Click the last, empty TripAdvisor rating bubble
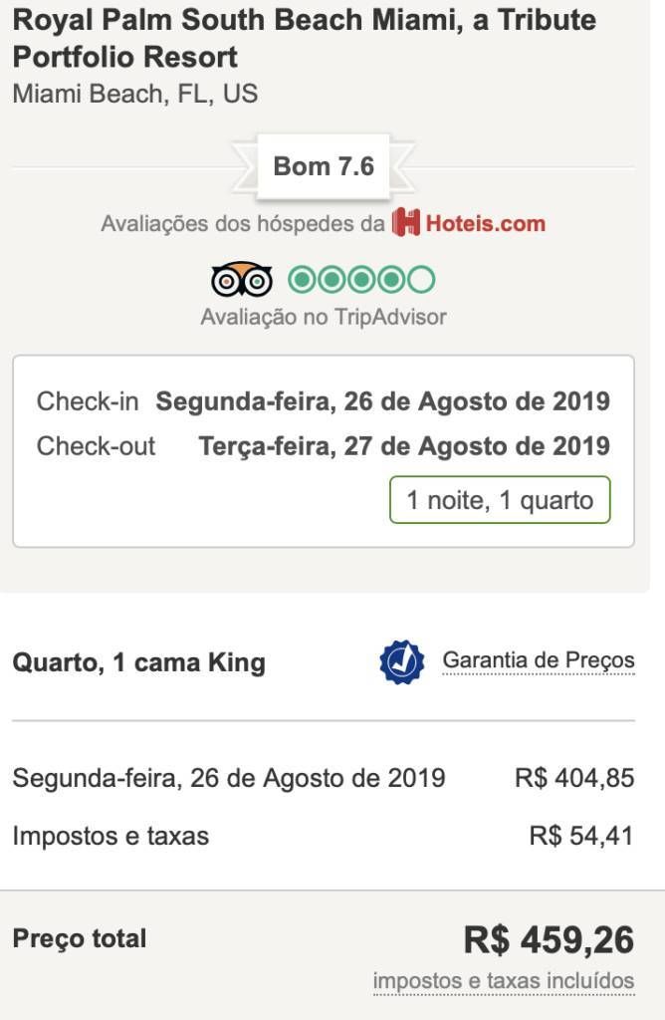The height and width of the screenshot is (1020, 665). pos(421,280)
